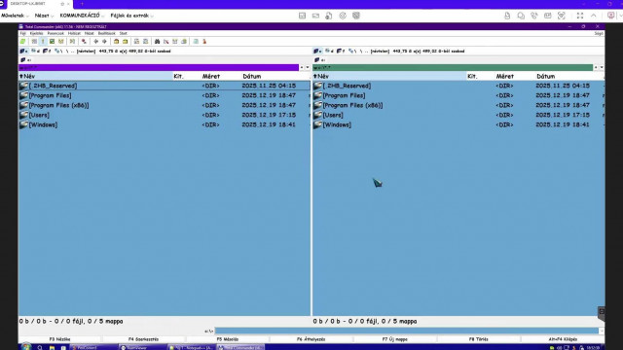Click the search icon on remote taskbar

[x=40, y=348]
